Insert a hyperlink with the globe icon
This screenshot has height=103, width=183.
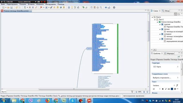click(61, 7)
